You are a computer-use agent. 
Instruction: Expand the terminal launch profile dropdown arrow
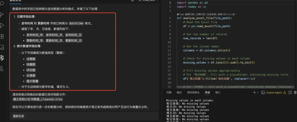click(x=258, y=93)
